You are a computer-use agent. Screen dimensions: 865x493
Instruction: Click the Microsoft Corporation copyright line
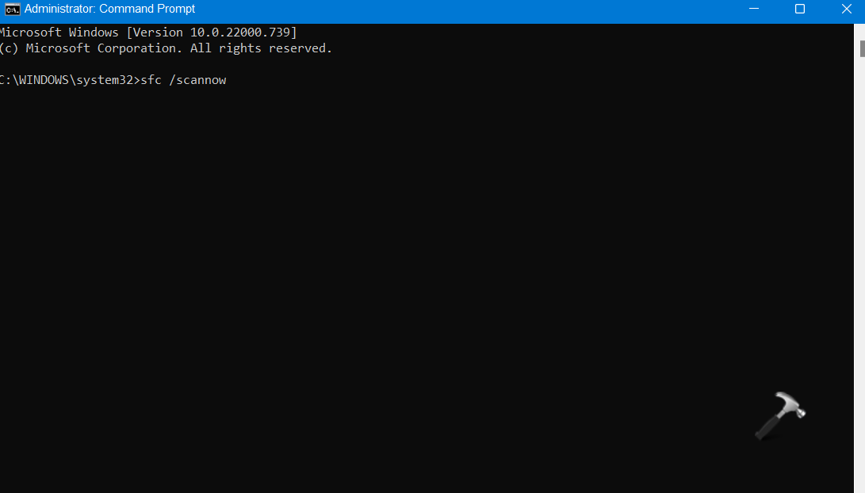point(166,48)
